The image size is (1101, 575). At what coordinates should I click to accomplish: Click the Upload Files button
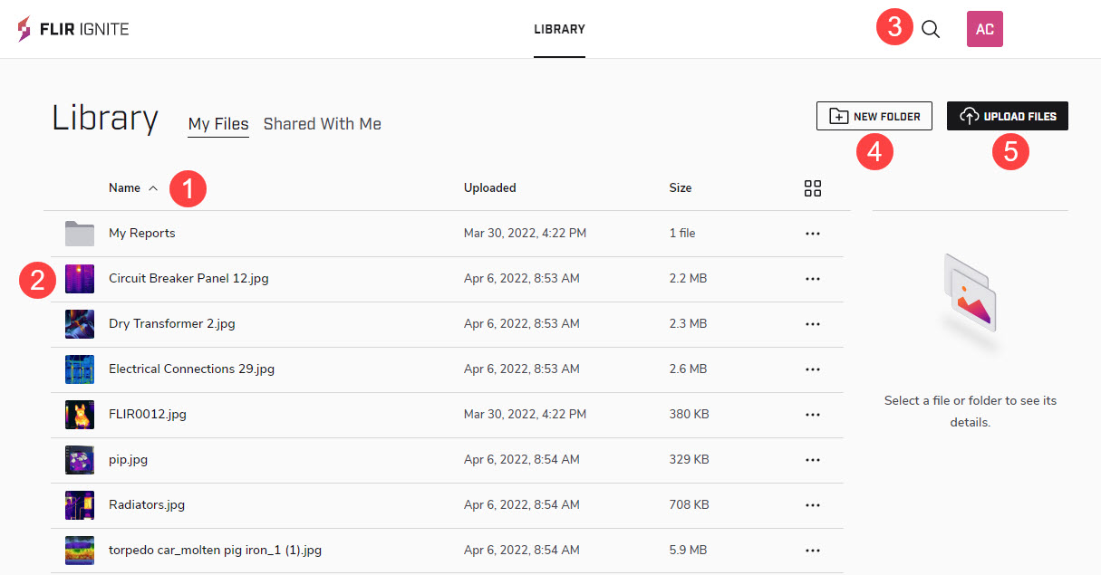(1008, 116)
